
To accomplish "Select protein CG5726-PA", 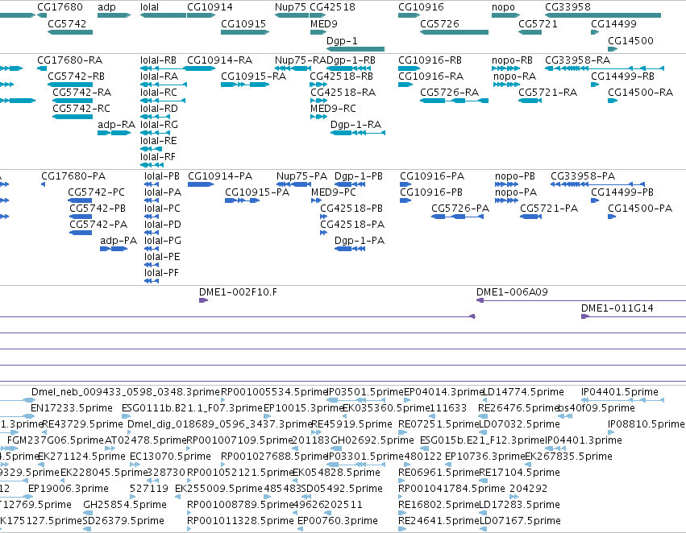I will click(460, 209).
